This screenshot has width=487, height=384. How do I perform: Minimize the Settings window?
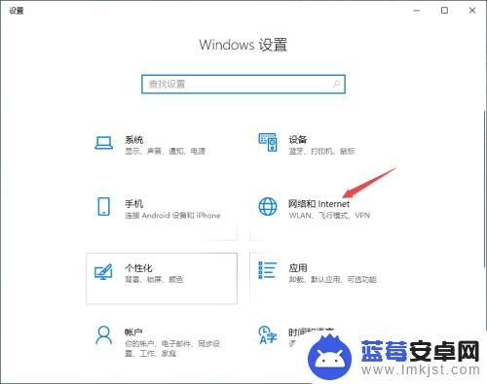point(417,11)
